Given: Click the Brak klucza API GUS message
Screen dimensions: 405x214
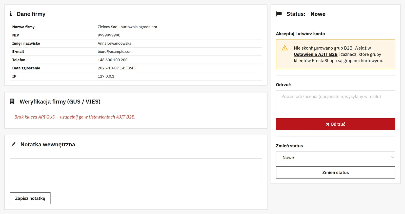Looking at the screenshot, I should click(x=75, y=117).
